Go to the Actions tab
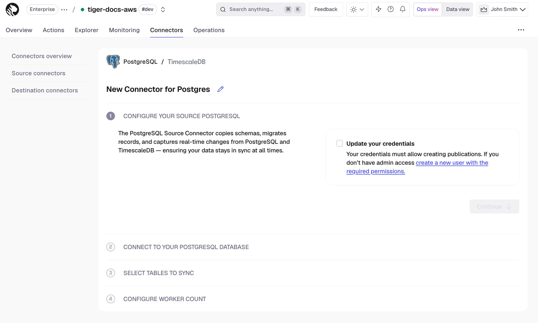 54,30
